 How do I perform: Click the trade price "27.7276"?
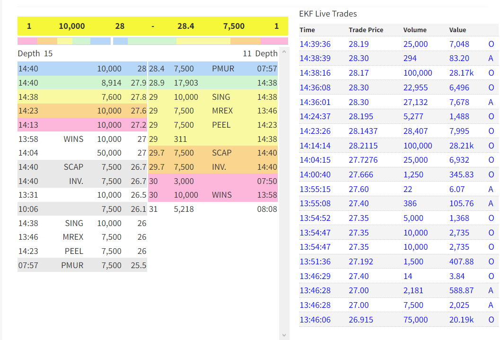coord(363,160)
